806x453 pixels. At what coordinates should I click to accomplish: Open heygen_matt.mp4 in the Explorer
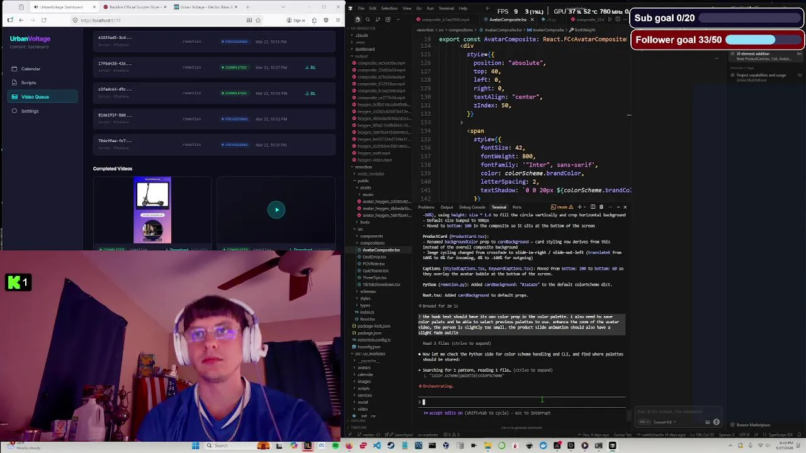click(x=373, y=153)
